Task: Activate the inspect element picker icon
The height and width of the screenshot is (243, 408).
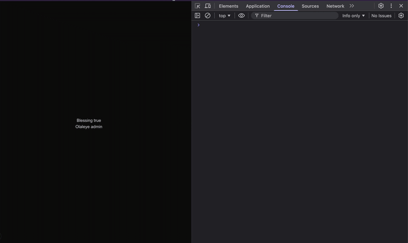Action: (197, 6)
